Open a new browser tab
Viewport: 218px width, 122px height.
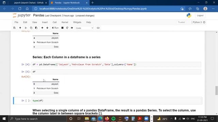coord(92,3)
